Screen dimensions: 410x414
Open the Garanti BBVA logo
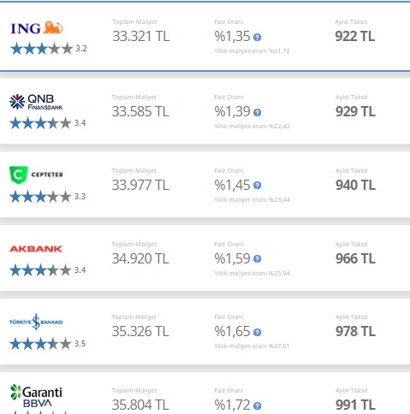[x=36, y=397]
